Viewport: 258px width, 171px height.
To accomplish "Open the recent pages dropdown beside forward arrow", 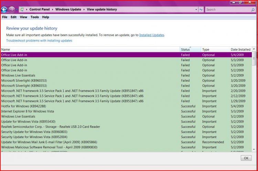I will 17,10.
